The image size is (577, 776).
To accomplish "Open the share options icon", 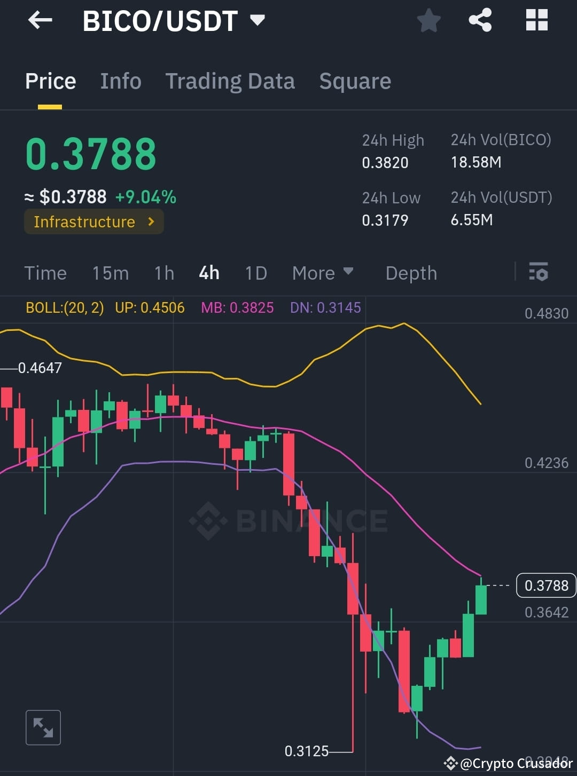I will pos(480,20).
